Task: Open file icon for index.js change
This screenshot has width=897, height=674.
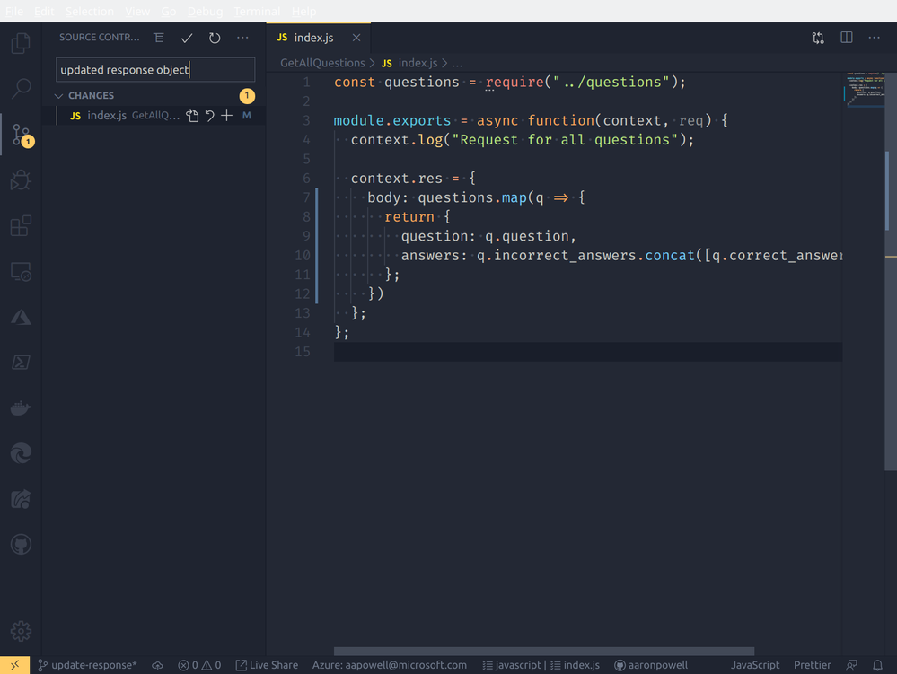Action: point(192,116)
